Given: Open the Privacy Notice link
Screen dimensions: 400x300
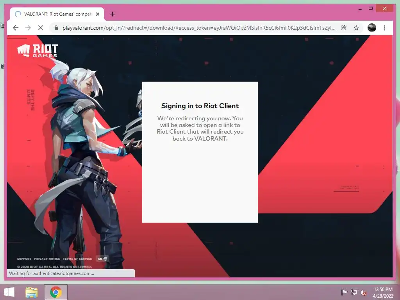Looking at the screenshot, I should coord(47,259).
